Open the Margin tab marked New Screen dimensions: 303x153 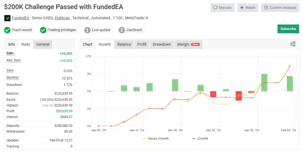coord(189,44)
